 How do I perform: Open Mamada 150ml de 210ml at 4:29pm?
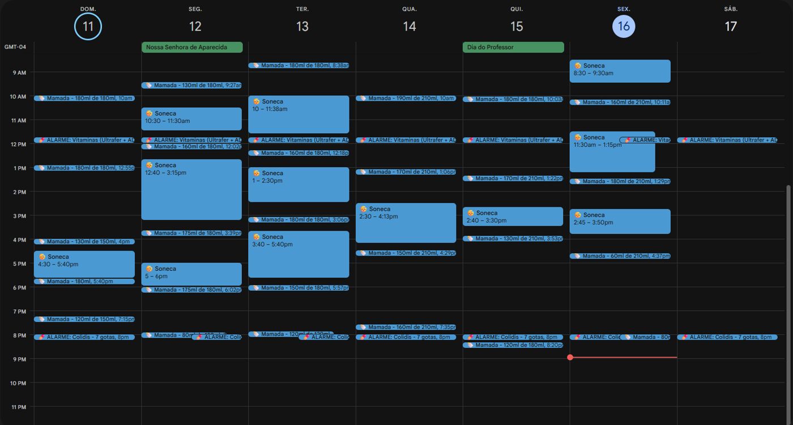click(406, 253)
